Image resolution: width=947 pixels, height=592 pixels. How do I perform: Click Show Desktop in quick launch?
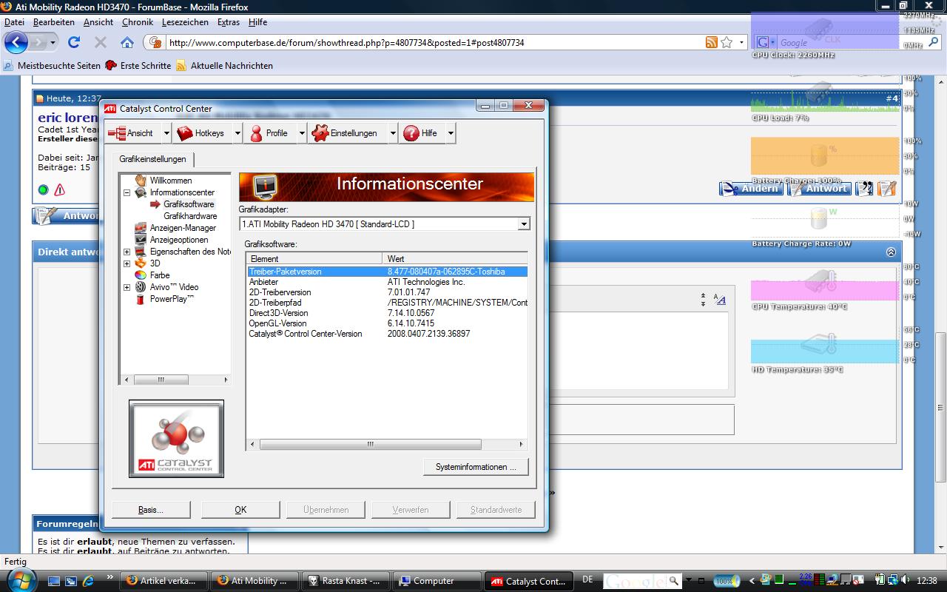53,581
